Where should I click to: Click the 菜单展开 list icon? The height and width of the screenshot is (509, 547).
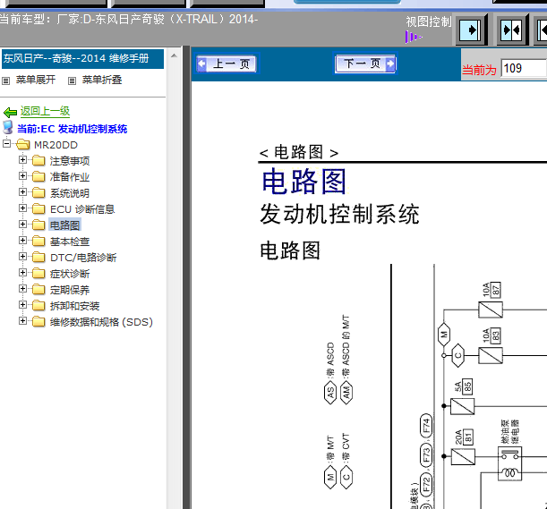click(x=6, y=81)
